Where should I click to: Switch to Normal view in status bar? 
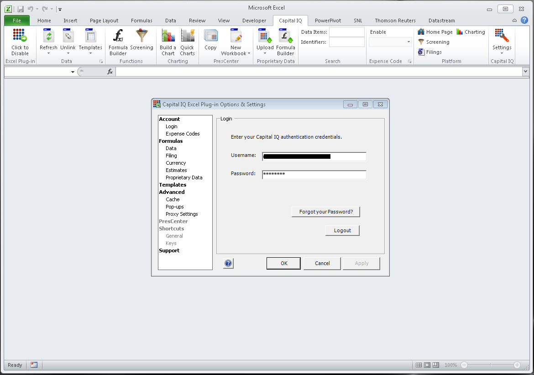419,365
